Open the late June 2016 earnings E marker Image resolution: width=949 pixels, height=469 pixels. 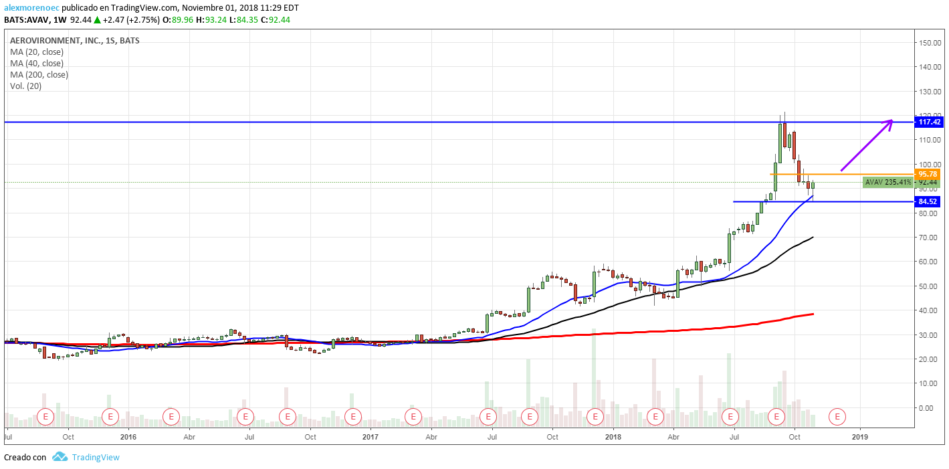point(245,416)
